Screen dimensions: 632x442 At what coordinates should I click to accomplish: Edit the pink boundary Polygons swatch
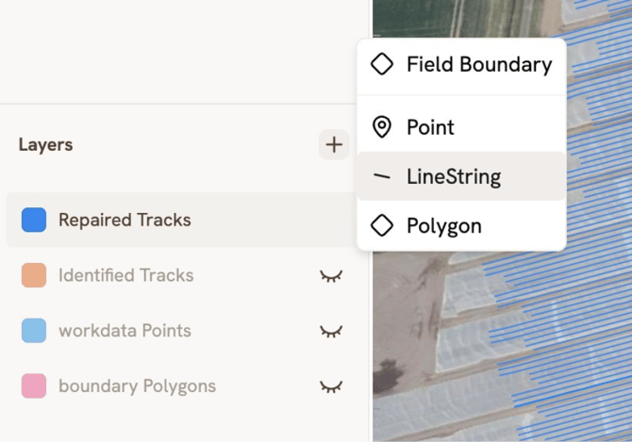tap(34, 386)
